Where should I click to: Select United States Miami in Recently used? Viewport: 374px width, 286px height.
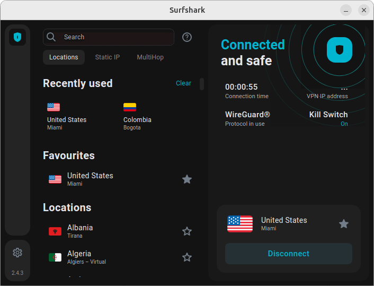67,117
